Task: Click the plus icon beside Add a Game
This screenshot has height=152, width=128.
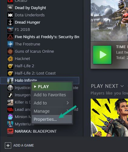Action: coord(8,145)
